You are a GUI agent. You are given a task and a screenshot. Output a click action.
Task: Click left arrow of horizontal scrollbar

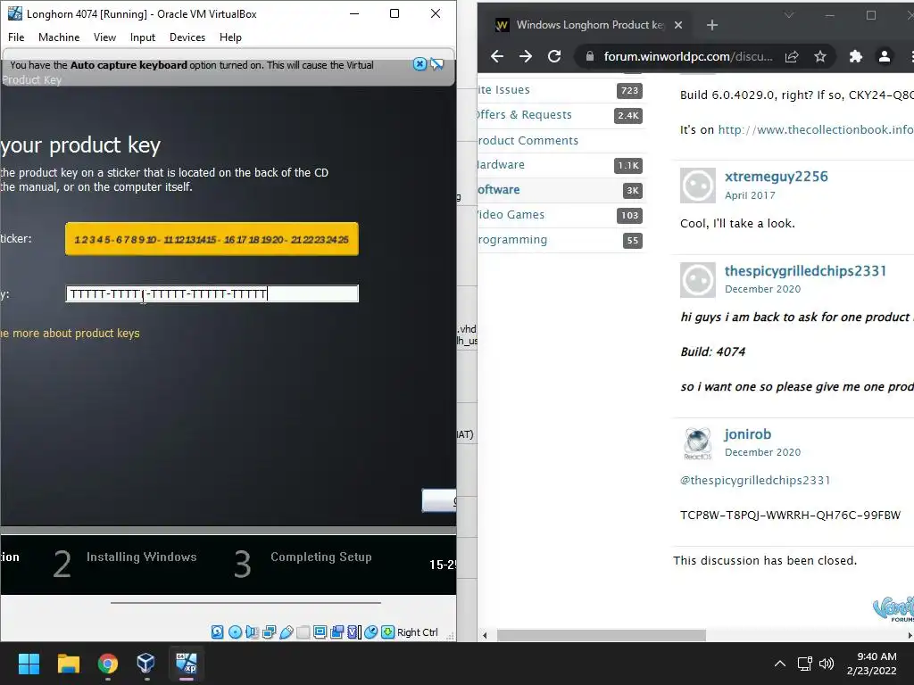pos(485,635)
